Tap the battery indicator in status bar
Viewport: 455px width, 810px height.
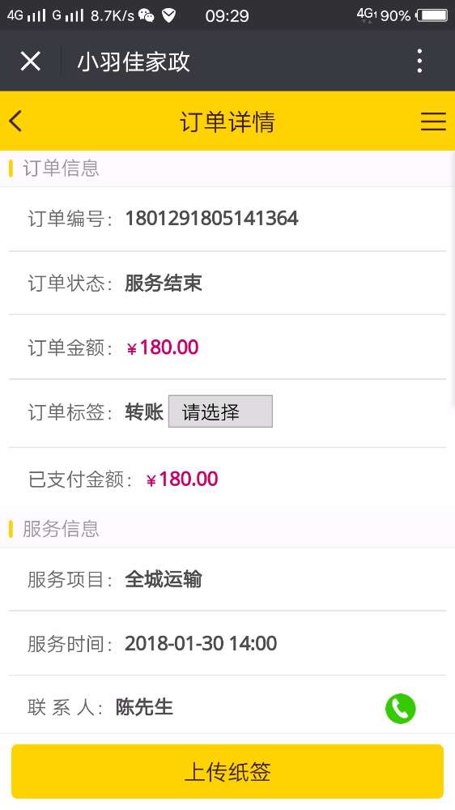pos(432,15)
